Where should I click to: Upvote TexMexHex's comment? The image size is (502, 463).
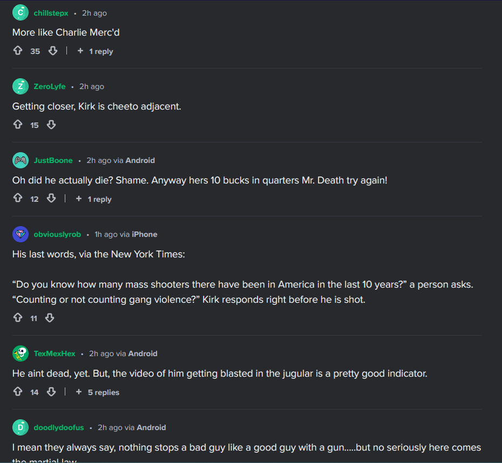point(18,392)
